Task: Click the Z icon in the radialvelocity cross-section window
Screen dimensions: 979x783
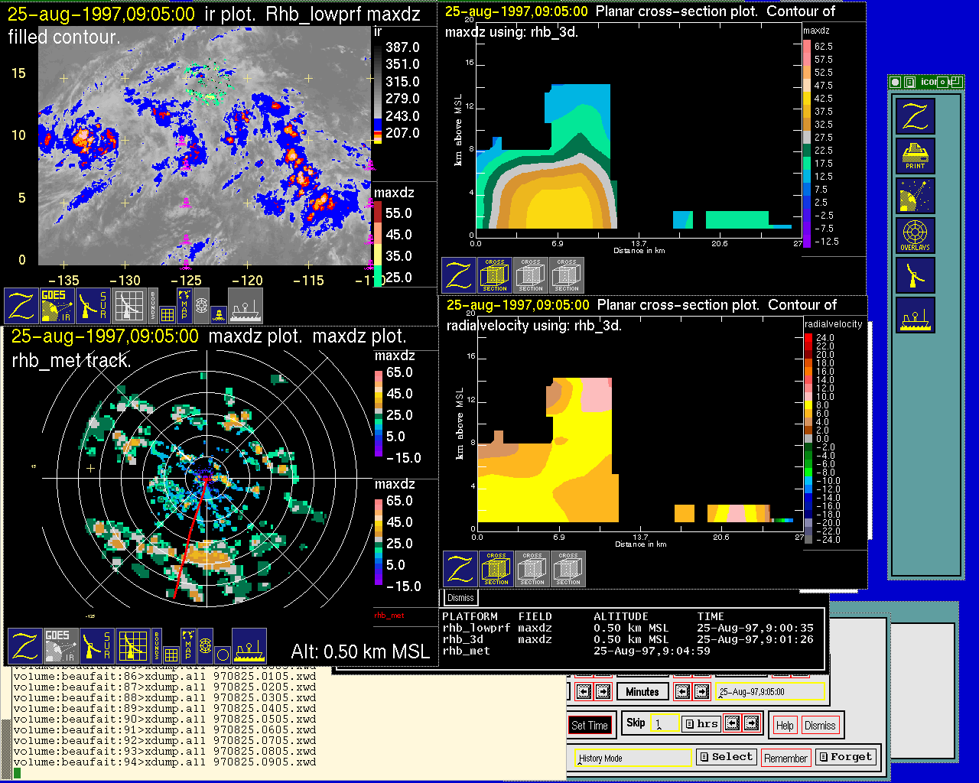Action: pyautogui.click(x=461, y=570)
